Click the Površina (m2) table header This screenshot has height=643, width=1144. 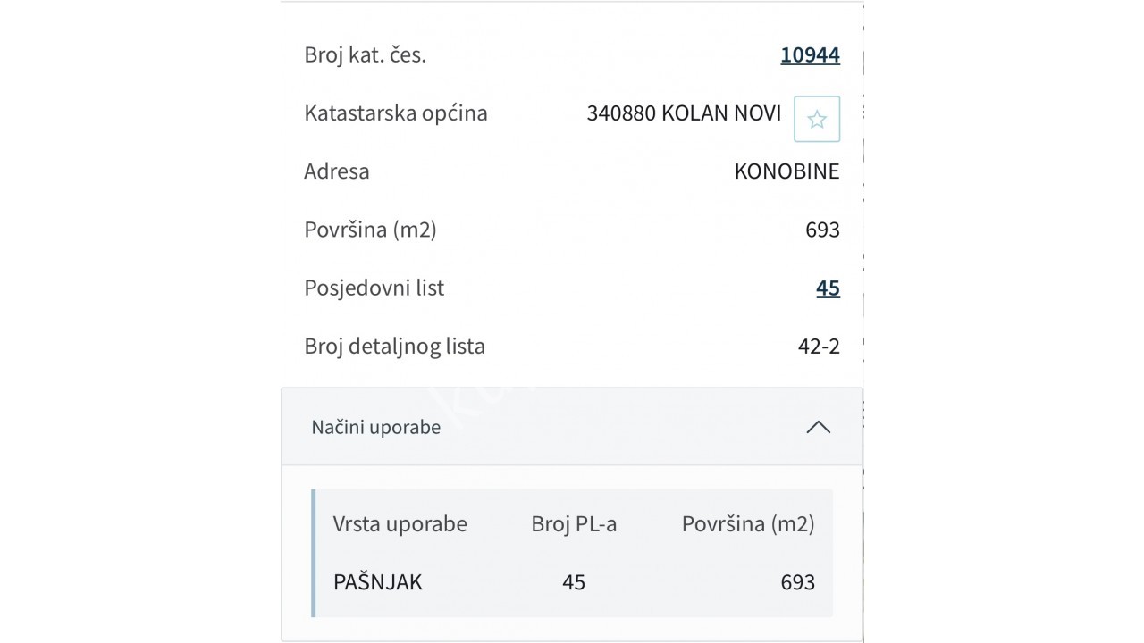(x=749, y=524)
